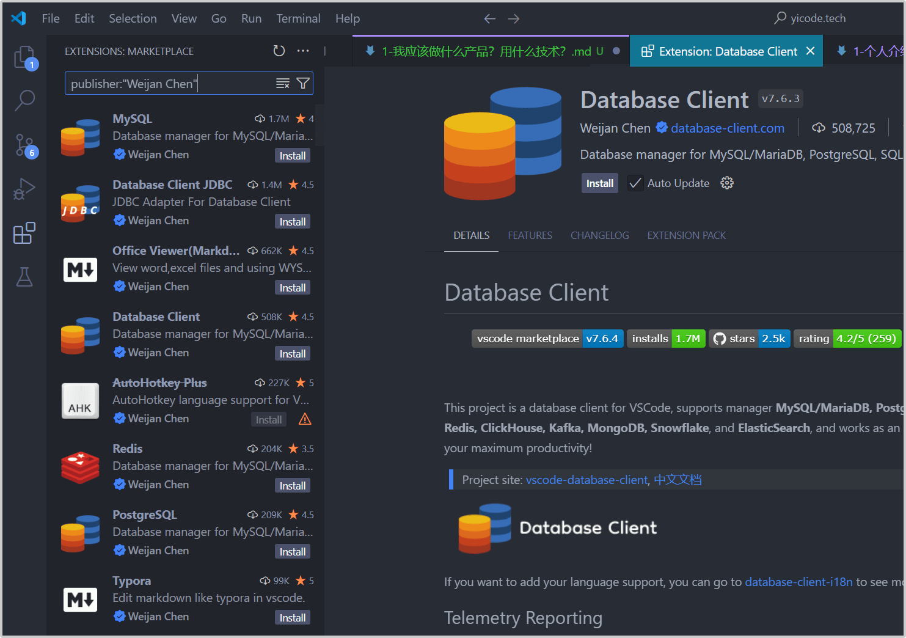Screen dimensions: 906x638
Task: Toggle the Auto Update checkbox
Action: click(x=635, y=183)
